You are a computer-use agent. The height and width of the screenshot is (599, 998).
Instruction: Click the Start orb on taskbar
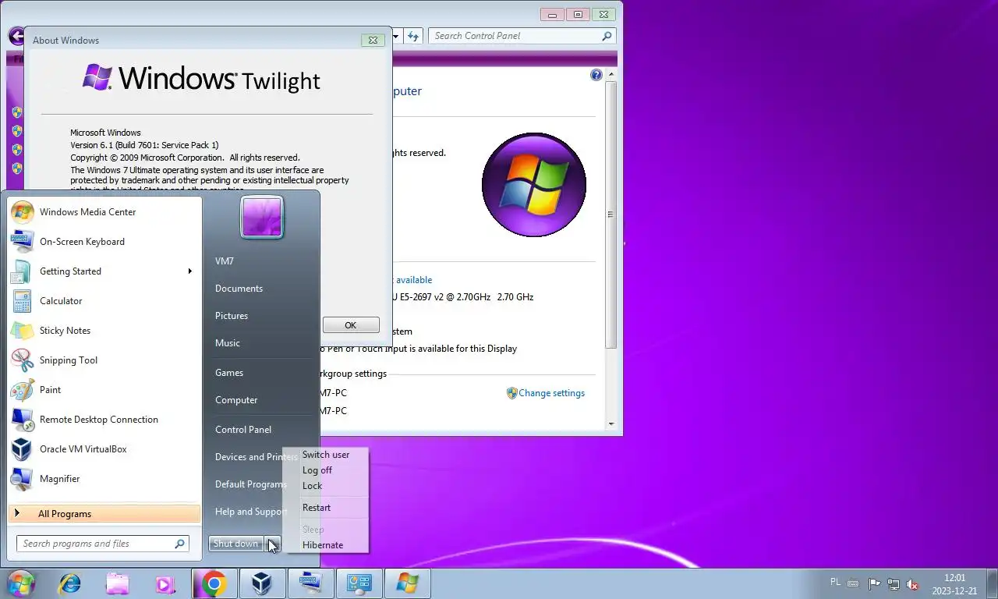[20, 583]
